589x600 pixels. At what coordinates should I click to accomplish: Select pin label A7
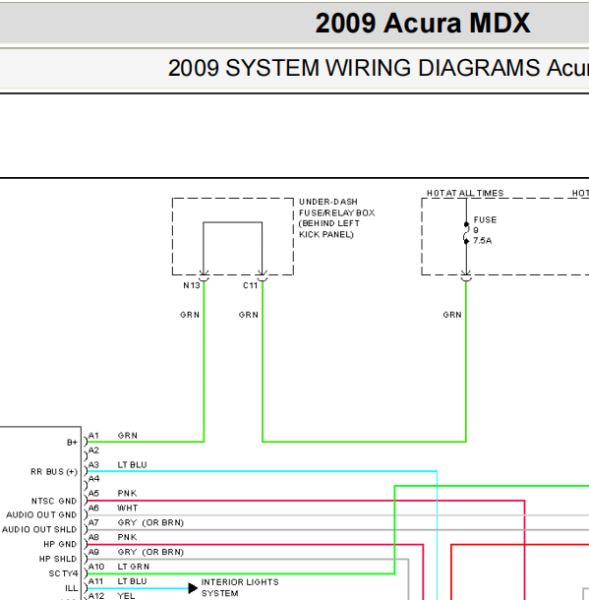point(93,522)
